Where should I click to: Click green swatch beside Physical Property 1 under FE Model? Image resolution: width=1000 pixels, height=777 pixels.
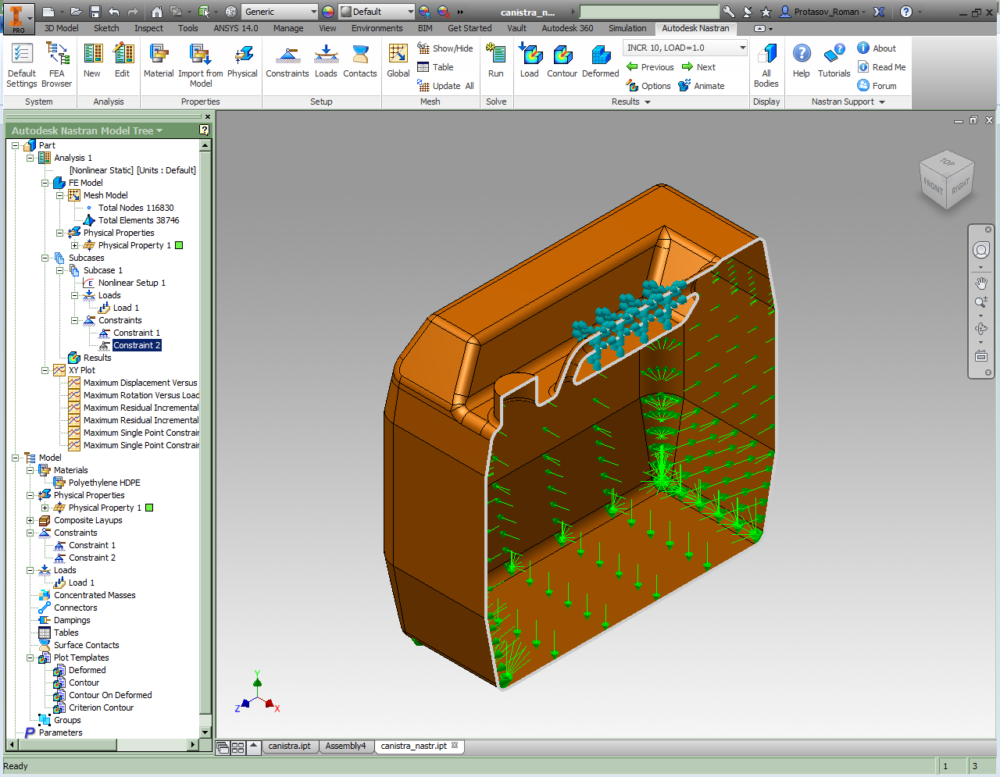point(179,245)
